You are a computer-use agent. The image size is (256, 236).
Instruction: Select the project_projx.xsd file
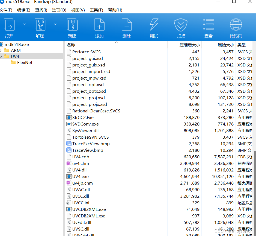point(90,104)
